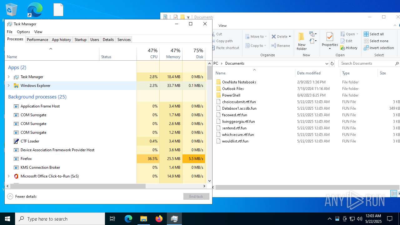Open Windows Start menu
Image resolution: width=400 pixels, height=225 pixels.
pos(7,219)
